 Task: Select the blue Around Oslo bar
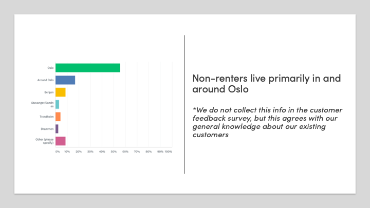tap(65, 80)
